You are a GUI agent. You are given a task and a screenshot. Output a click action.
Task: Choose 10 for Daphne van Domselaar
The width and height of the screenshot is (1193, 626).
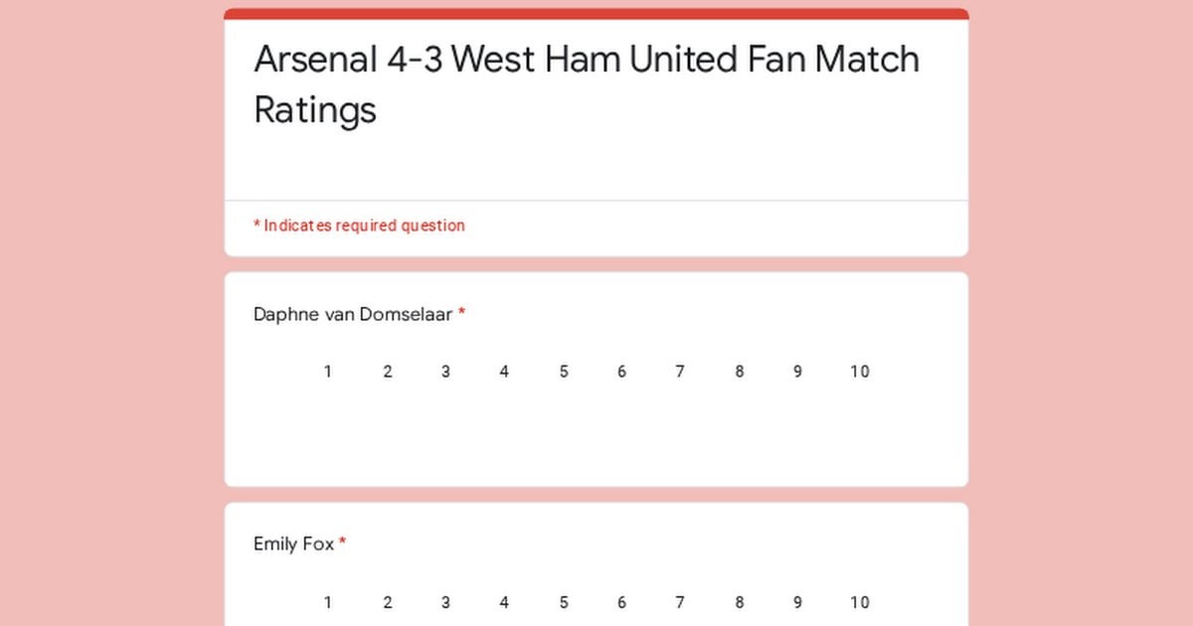coord(859,372)
